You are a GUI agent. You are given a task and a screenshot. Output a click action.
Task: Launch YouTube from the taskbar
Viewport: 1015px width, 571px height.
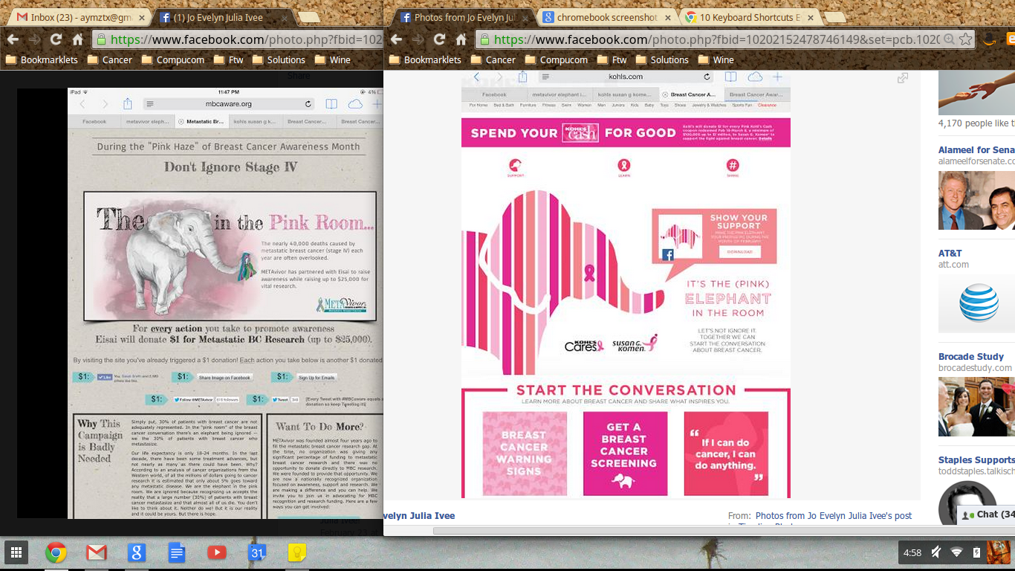pos(217,552)
